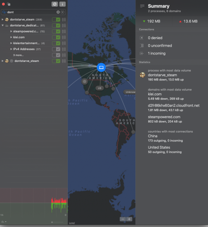Image resolution: width=208 pixels, height=227 pixels.
Task: Click the traffic meter icon for steampowered.c...
Action: (x=64, y=31)
